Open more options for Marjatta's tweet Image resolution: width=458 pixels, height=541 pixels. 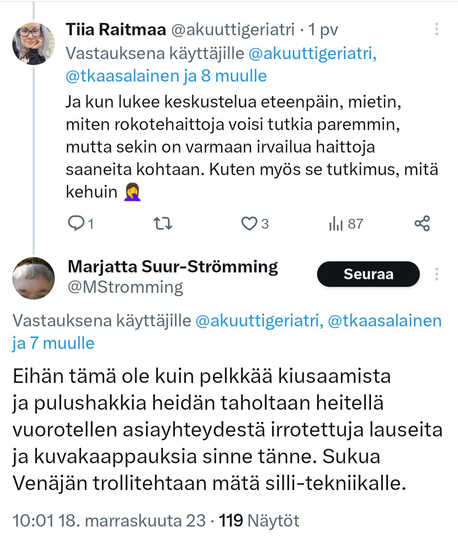[x=436, y=274]
